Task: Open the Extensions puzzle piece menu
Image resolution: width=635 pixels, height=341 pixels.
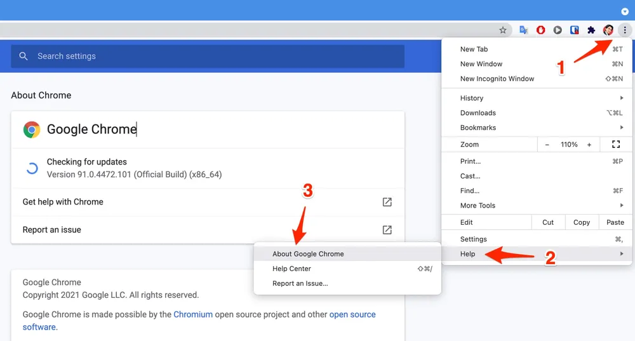Action: pyautogui.click(x=591, y=30)
